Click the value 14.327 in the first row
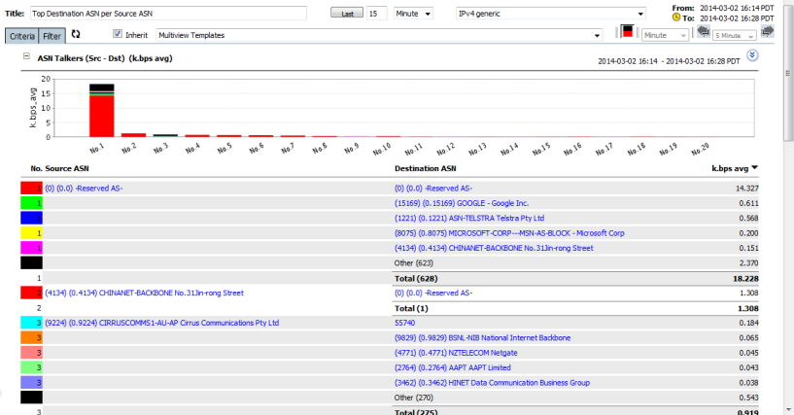The height and width of the screenshot is (415, 794). point(747,189)
